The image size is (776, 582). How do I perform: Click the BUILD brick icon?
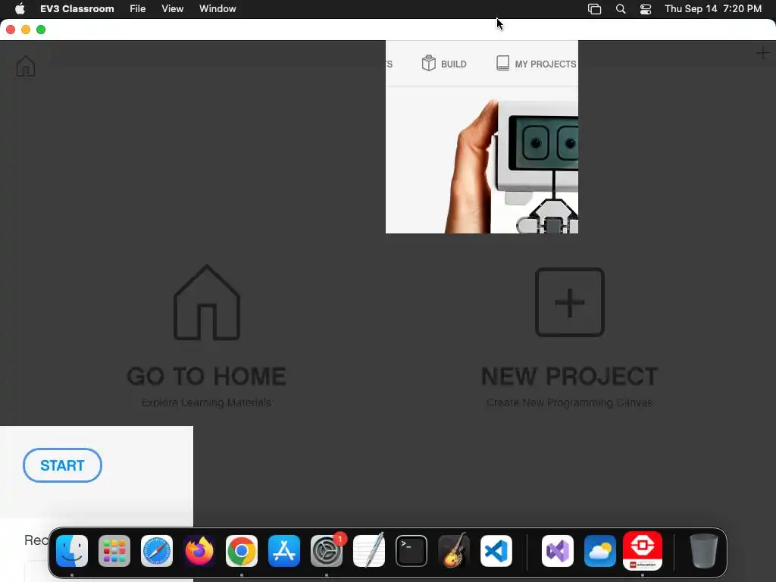[x=429, y=64]
